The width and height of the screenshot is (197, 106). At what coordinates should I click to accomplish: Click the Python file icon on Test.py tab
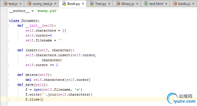click(92, 3)
